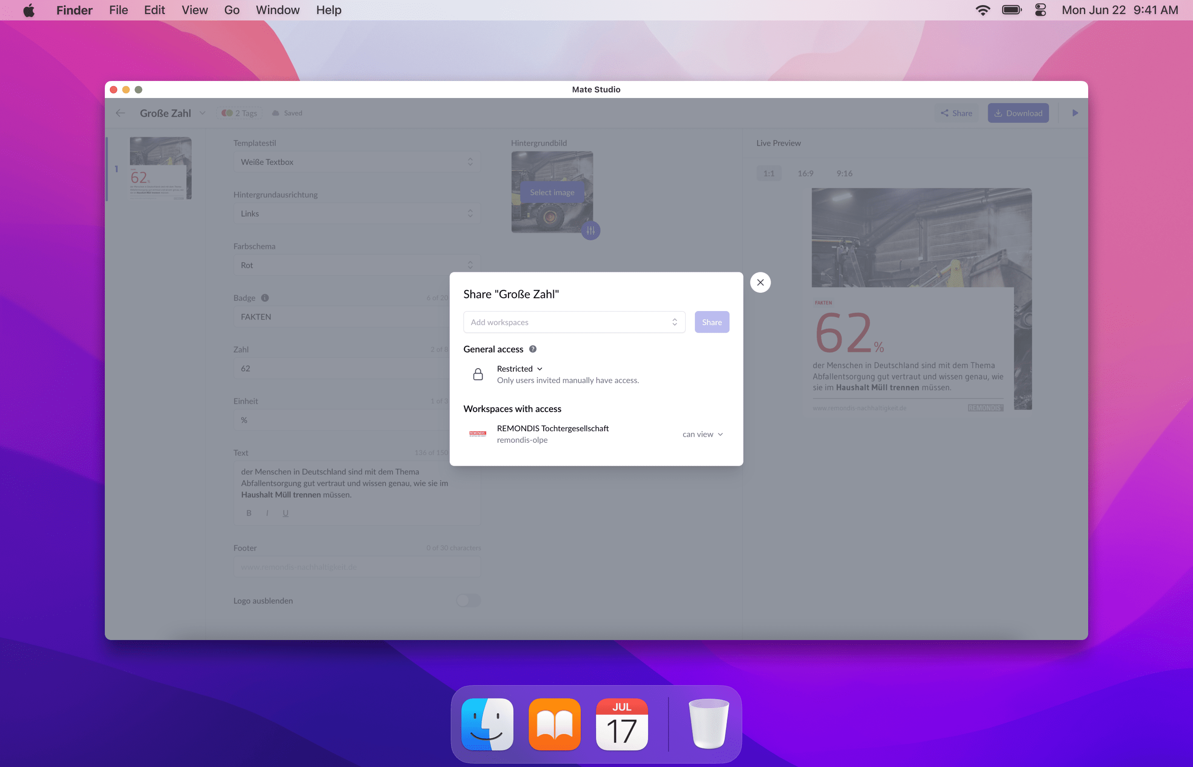The width and height of the screenshot is (1193, 767).
Task: Select slide 1 thumbnail
Action: pyautogui.click(x=160, y=168)
